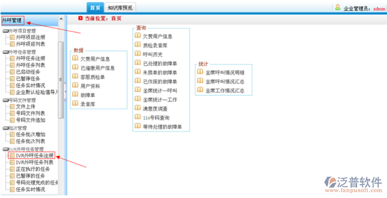Image resolution: width=387 pixels, height=198 pixels.
Task: Collapse the IVR外呼任务管理 tree group
Action: [x=5, y=149]
